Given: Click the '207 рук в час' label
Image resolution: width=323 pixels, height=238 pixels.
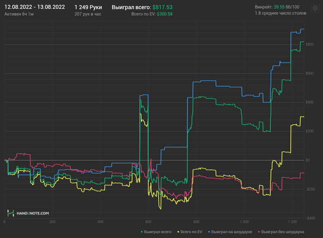Looking at the screenshot, I should pyautogui.click(x=88, y=14).
